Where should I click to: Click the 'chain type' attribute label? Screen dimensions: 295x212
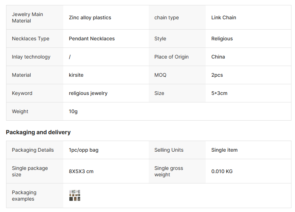[x=167, y=17]
